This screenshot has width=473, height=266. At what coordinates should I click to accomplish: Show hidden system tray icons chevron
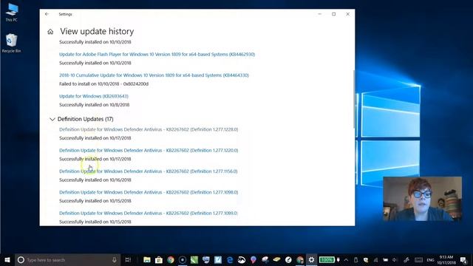tap(346, 259)
